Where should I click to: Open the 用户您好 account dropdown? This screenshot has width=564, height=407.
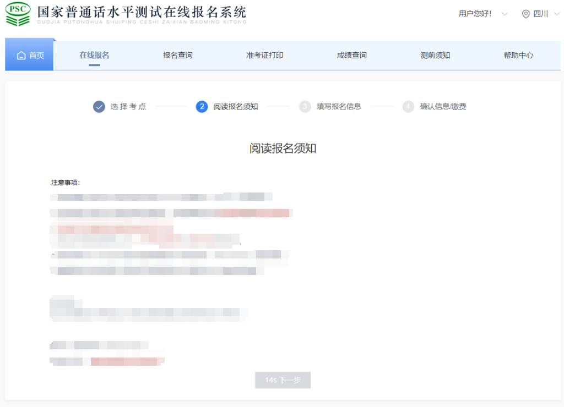coord(475,13)
